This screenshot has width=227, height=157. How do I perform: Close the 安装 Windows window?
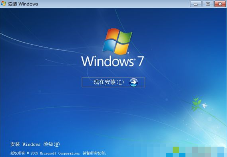click(x=220, y=4)
